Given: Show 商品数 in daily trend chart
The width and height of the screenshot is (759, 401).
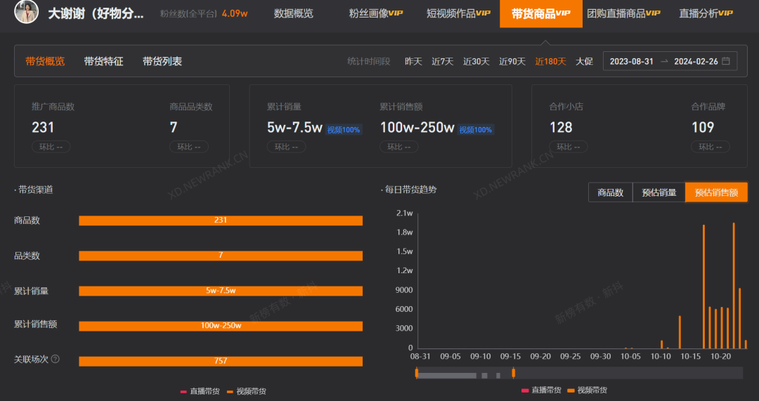Looking at the screenshot, I should [x=611, y=192].
